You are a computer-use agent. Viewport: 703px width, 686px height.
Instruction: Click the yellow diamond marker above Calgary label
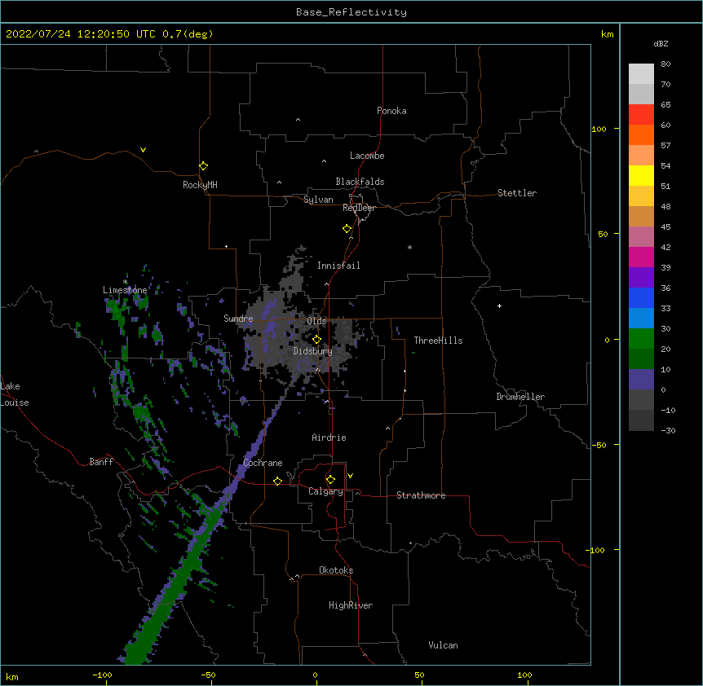(330, 480)
